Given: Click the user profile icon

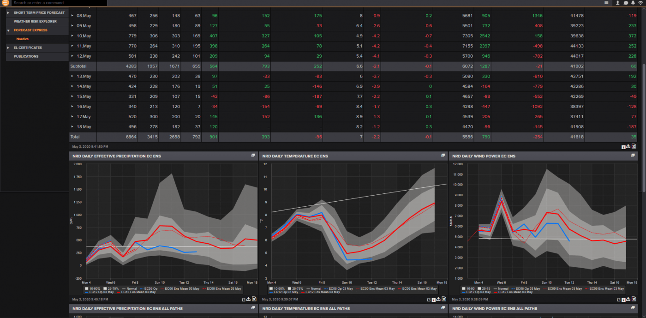Looking at the screenshot, I should (x=617, y=3).
